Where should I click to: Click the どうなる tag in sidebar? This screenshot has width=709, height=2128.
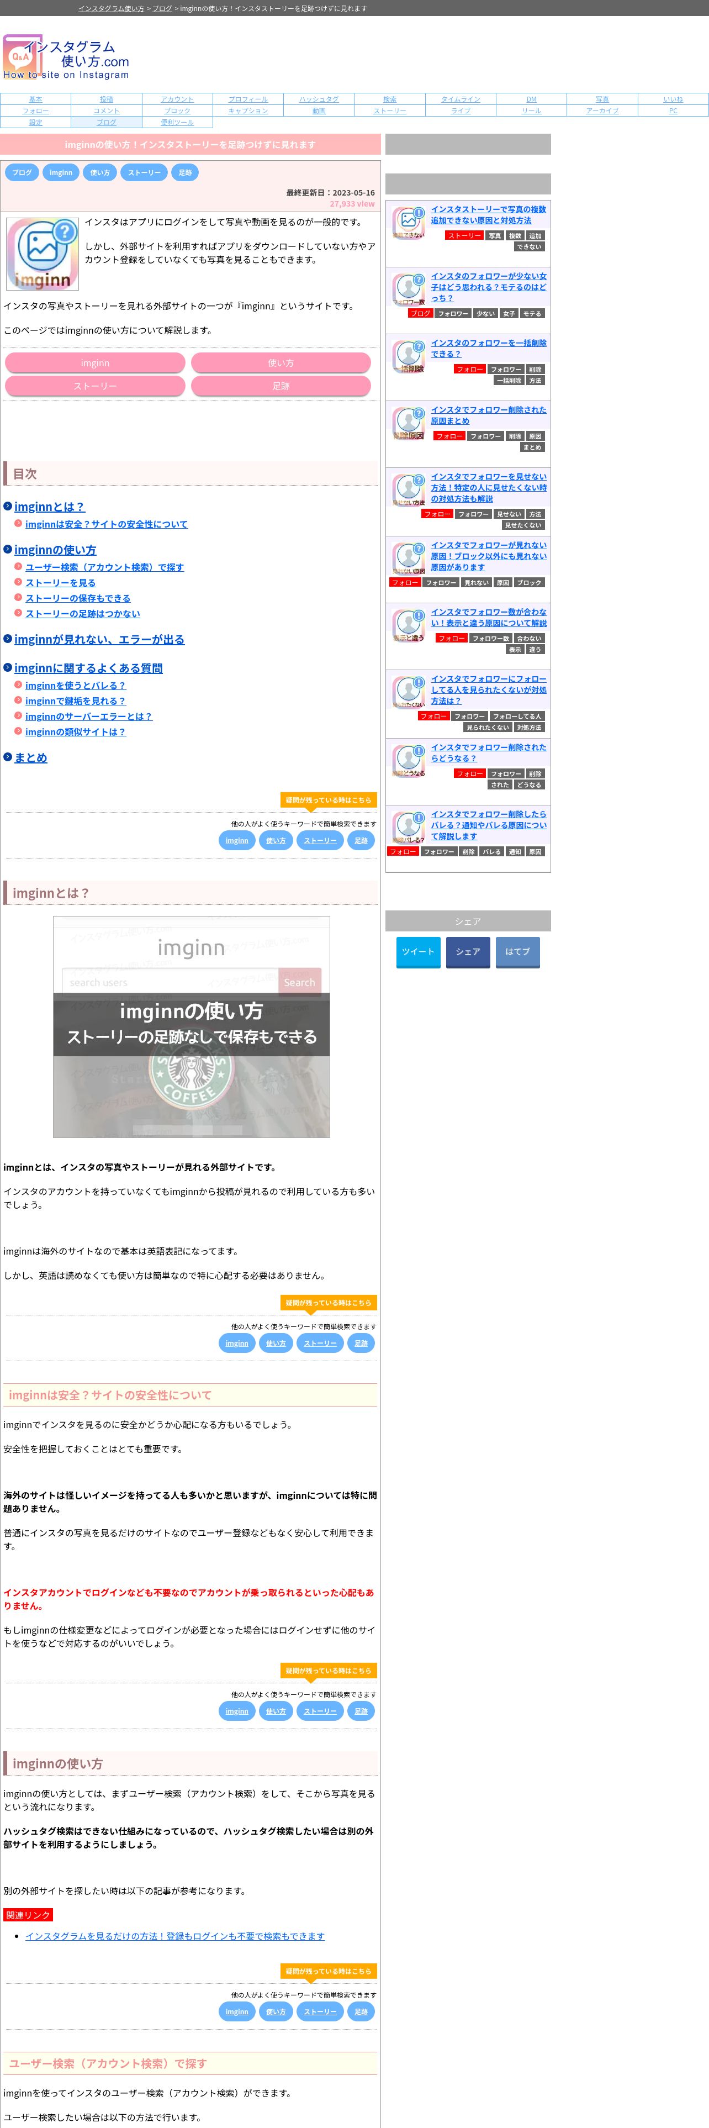pos(529,786)
